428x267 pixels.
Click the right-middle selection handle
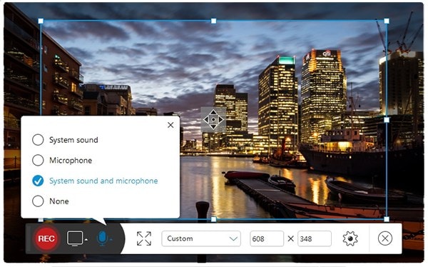(387, 120)
